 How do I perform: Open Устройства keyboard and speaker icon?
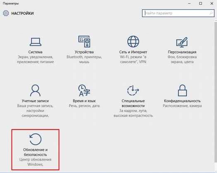[84, 41]
